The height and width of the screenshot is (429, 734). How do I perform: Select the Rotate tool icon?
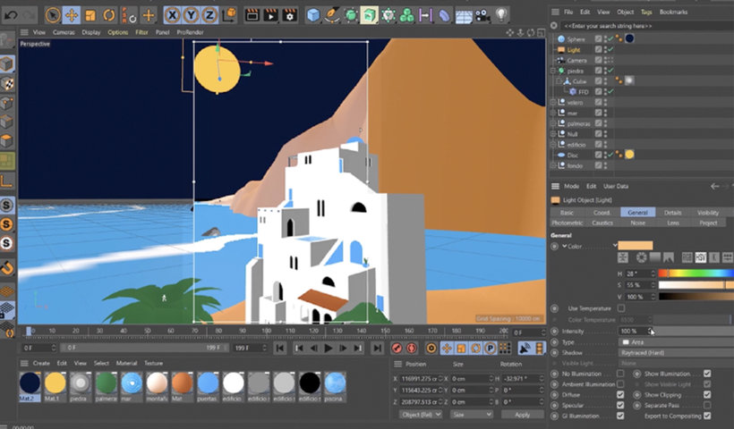(x=108, y=15)
